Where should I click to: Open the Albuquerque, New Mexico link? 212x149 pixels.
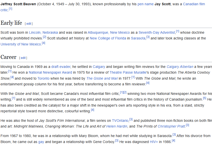point(109,32)
